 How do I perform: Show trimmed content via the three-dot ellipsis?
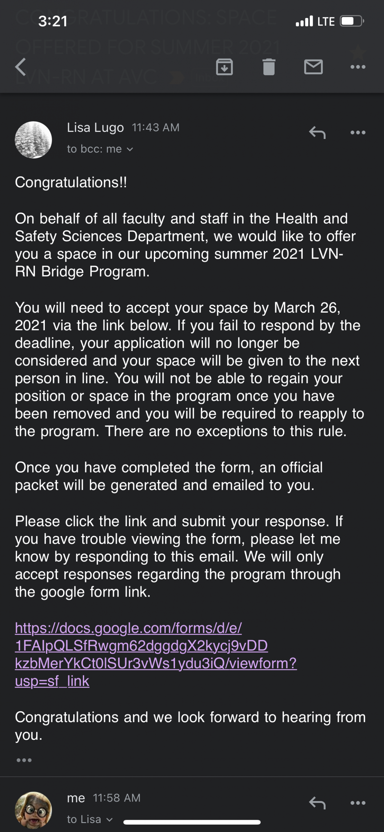(x=24, y=760)
